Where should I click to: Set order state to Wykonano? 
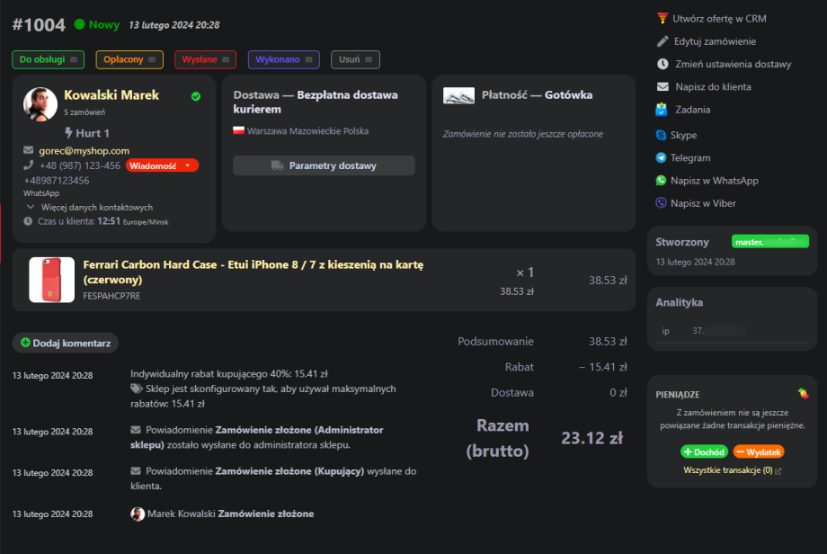pyautogui.click(x=283, y=59)
